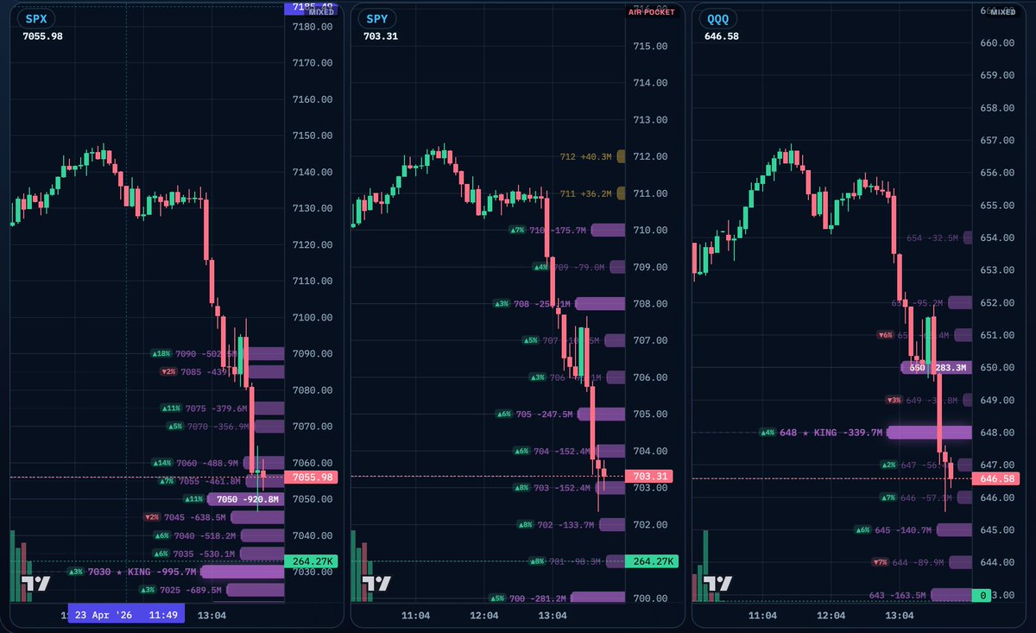Click the 12:04 time label on SPY chart
The image size is (1036, 633).
484,616
